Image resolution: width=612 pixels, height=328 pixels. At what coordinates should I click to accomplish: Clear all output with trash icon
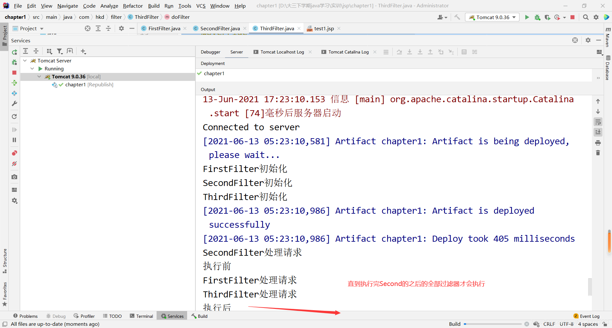point(598,153)
